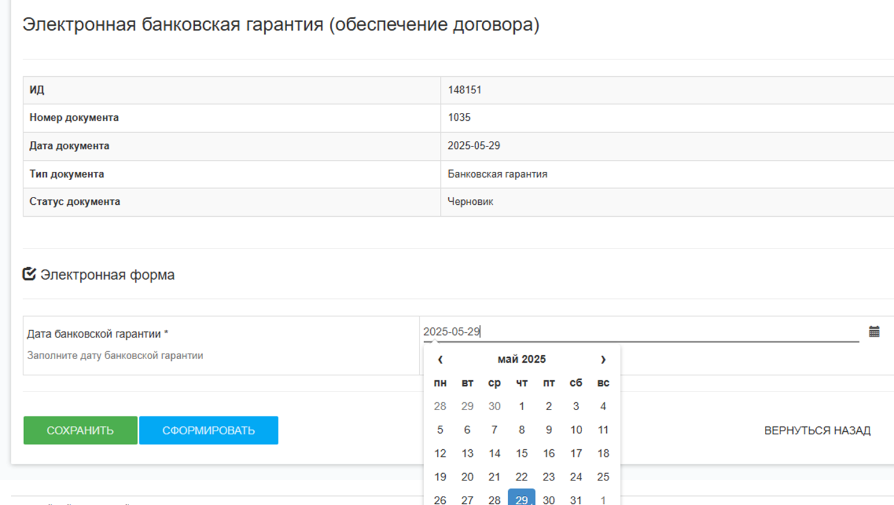894x505 pixels.
Task: Open the май 2025 month selector header
Action: [521, 359]
